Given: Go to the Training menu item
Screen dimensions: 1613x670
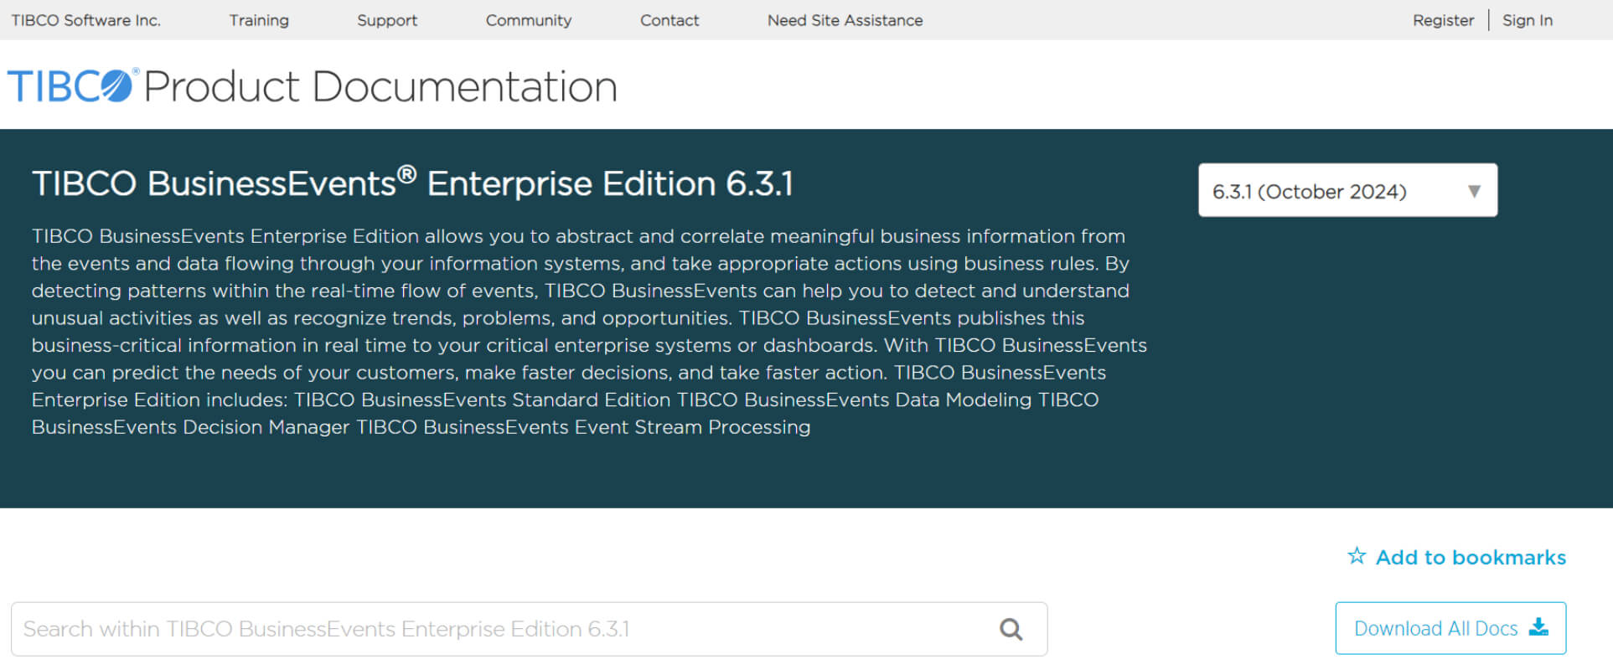Looking at the screenshot, I should click(x=259, y=20).
